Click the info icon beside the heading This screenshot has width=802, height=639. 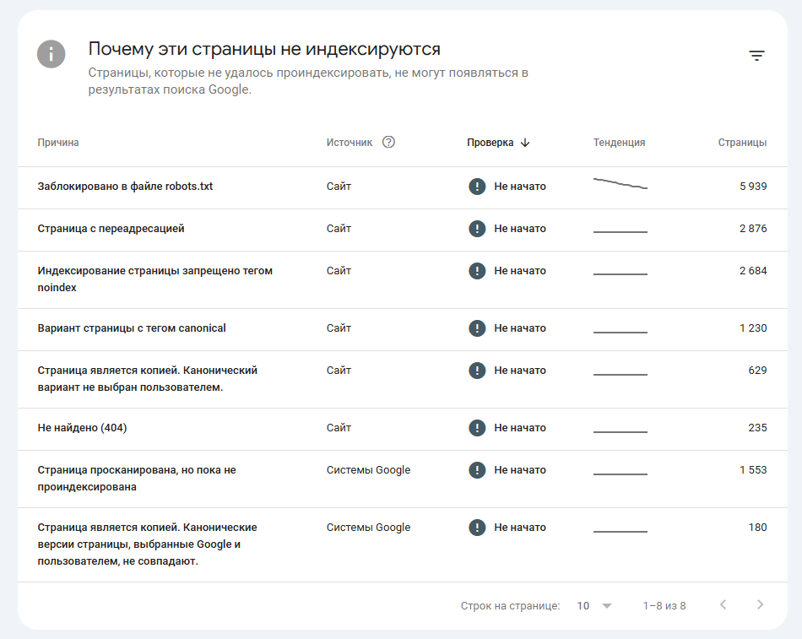pyautogui.click(x=51, y=54)
